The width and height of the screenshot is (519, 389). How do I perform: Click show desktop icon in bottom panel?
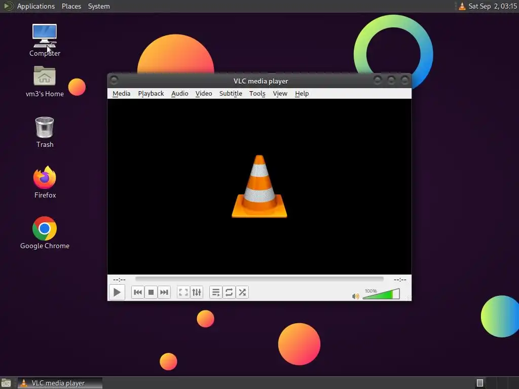pyautogui.click(x=6, y=383)
